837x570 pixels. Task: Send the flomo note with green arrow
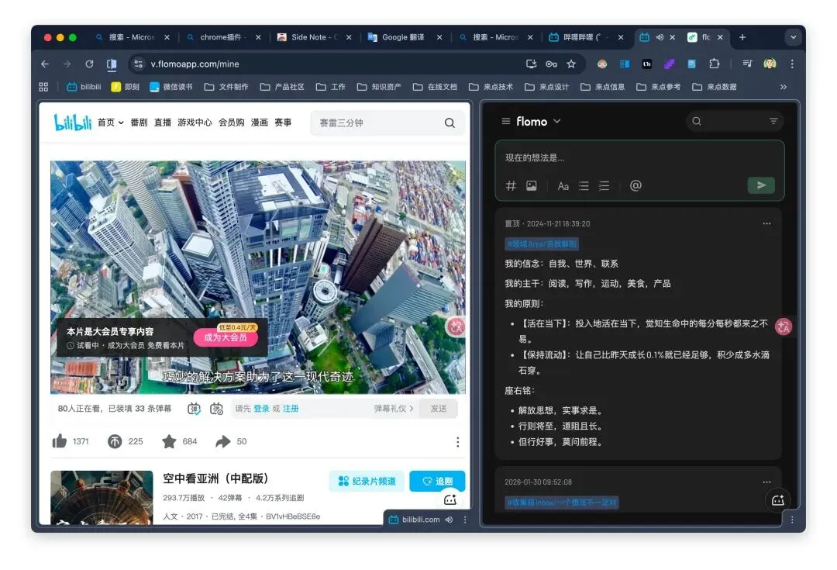coord(761,185)
